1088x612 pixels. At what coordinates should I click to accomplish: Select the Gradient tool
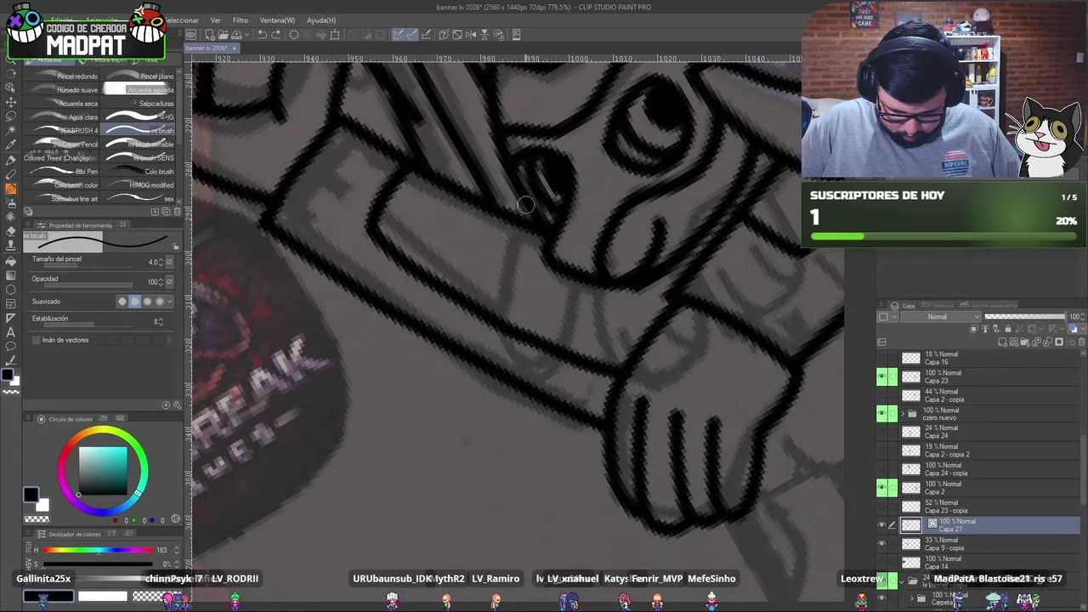[x=11, y=275]
